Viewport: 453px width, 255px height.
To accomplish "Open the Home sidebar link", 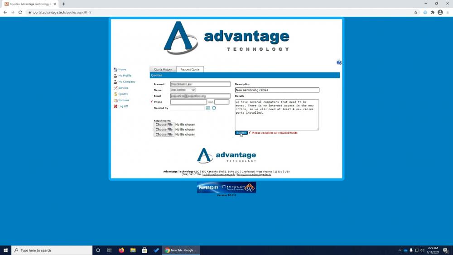I will 122,69.
